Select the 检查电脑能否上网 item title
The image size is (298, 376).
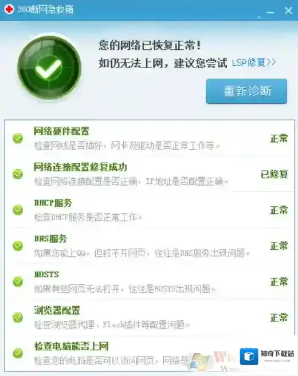click(x=71, y=346)
